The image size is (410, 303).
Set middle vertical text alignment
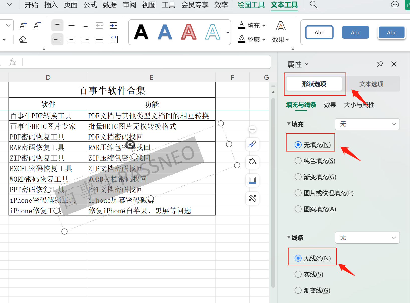(72, 25)
